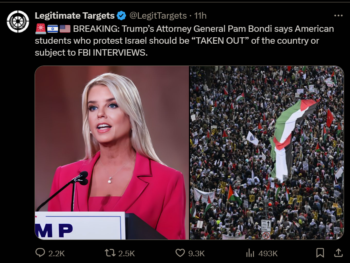Image resolution: width=350 pixels, height=263 pixels.
Task: Click the 493K views count
Action: coord(268,253)
